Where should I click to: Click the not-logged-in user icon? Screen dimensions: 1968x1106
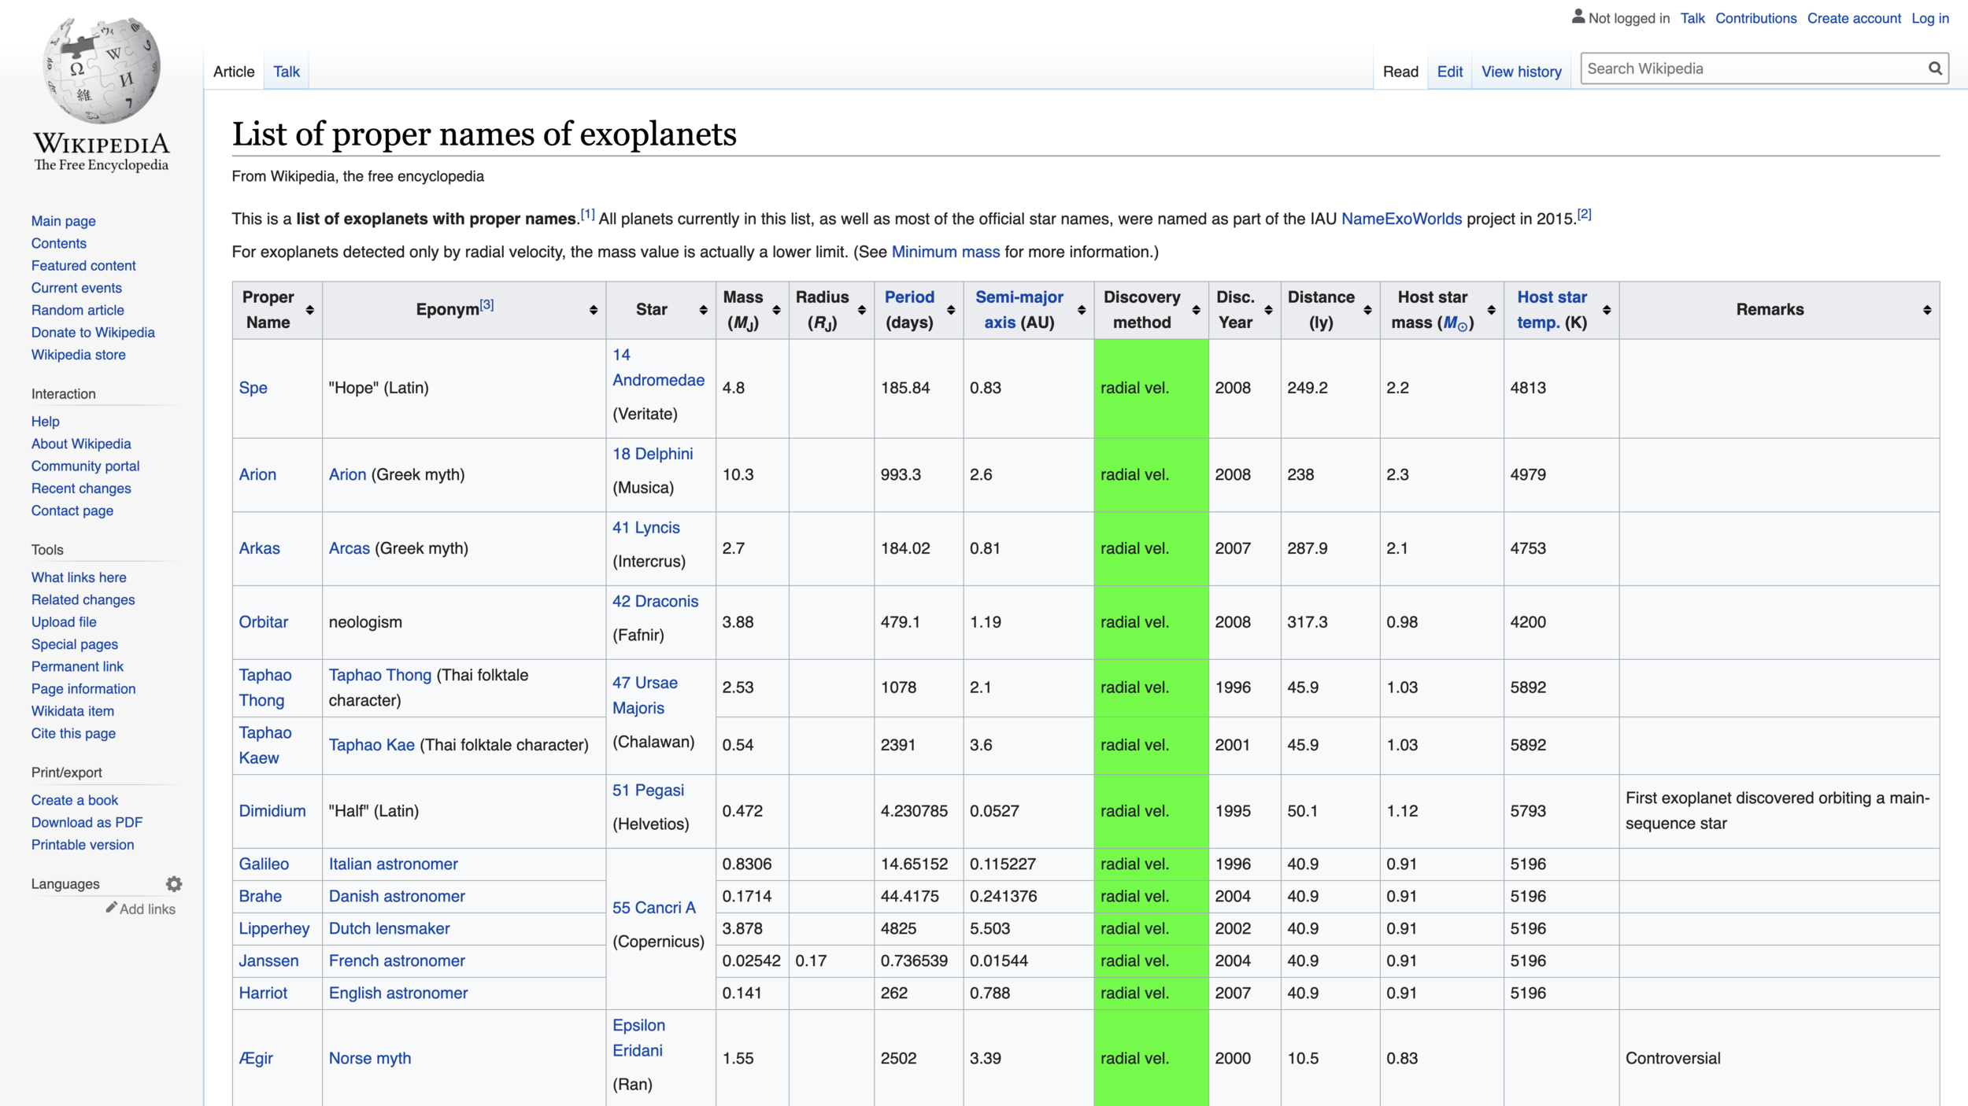[1578, 17]
